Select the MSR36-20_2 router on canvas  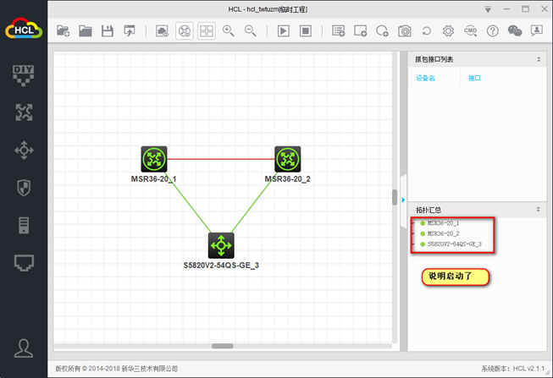coord(288,159)
